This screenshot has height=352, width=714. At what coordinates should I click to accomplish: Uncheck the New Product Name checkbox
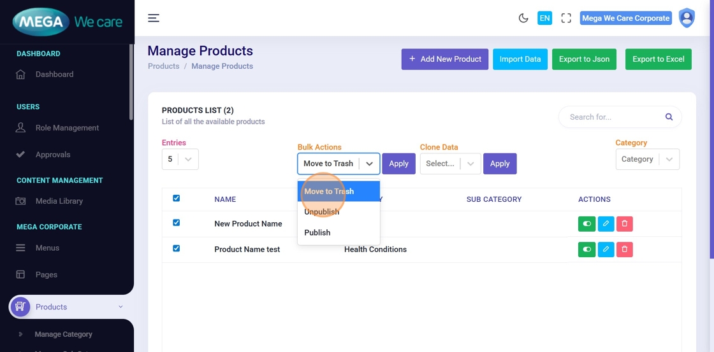click(177, 223)
